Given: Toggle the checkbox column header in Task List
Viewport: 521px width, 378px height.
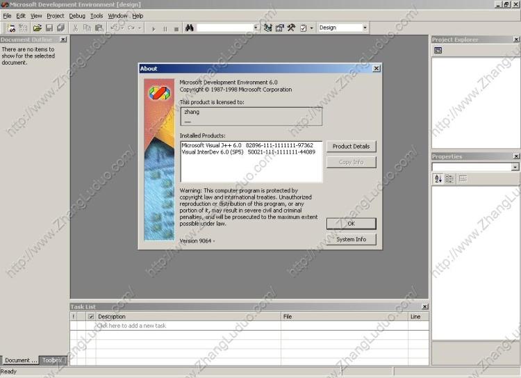Looking at the screenshot, I should pos(91,316).
